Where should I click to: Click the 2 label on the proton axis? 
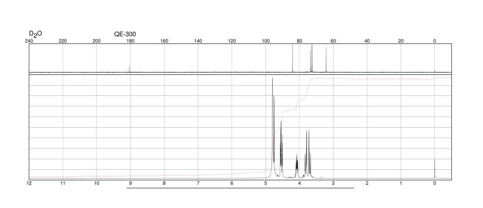(367, 184)
